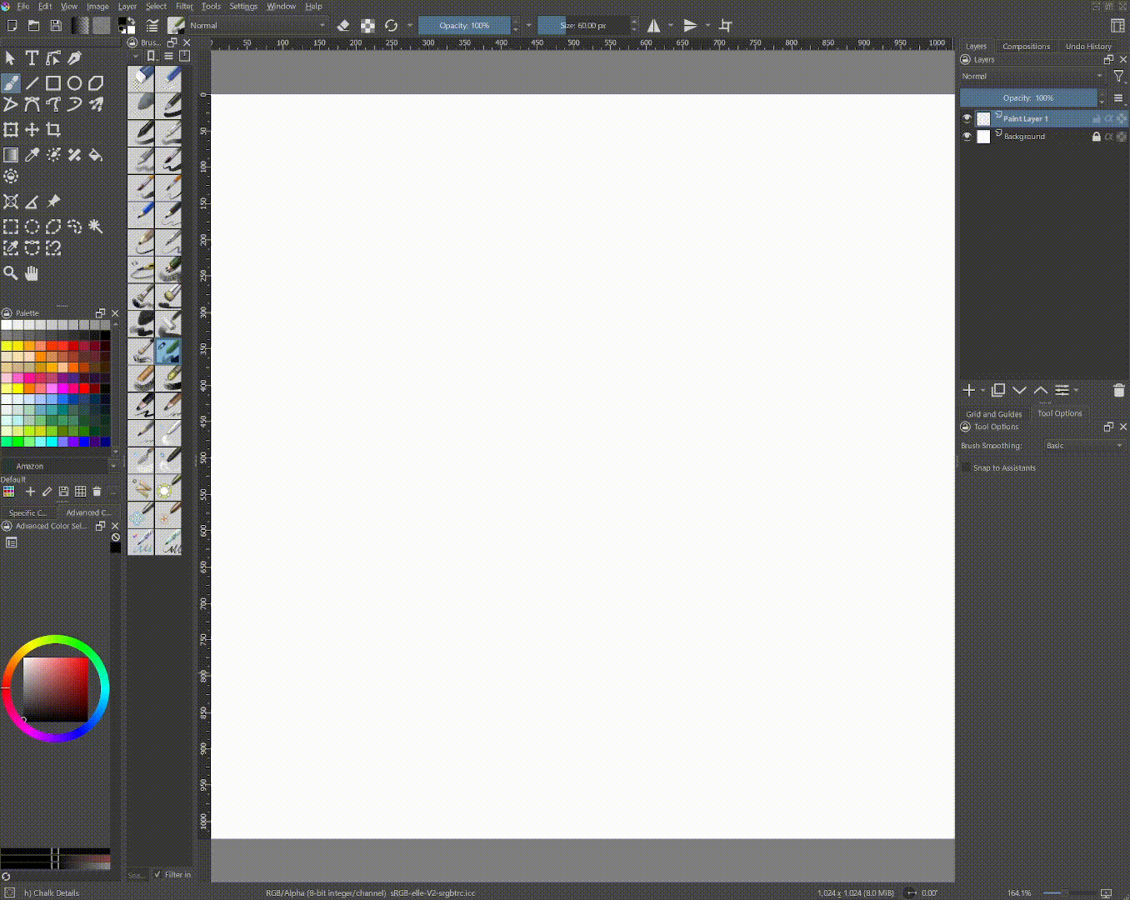The width and height of the screenshot is (1130, 900).
Task: Toggle eraser mode in the toolbar
Action: [342, 26]
